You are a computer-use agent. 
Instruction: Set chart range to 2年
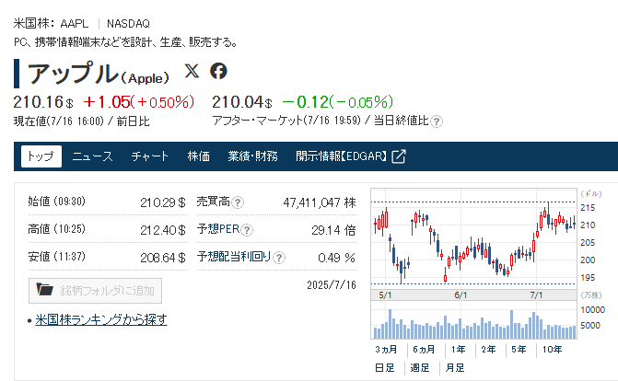click(488, 350)
